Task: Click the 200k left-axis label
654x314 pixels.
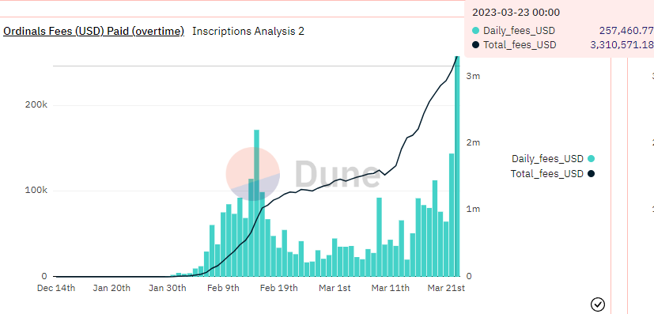Action: click(x=36, y=105)
